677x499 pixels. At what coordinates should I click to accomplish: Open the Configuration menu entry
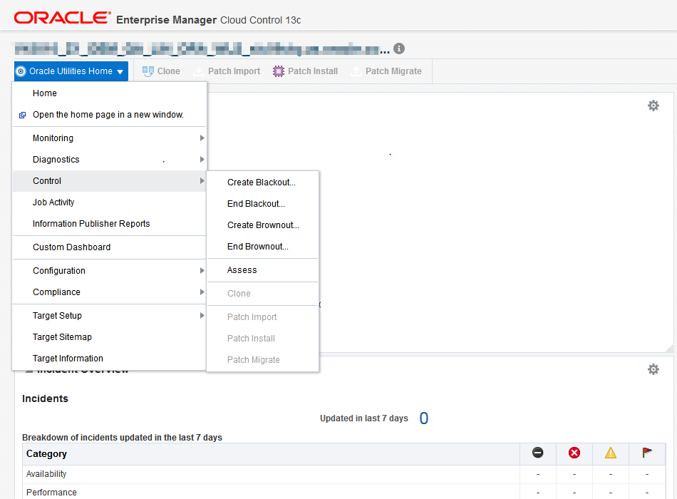[x=109, y=270]
